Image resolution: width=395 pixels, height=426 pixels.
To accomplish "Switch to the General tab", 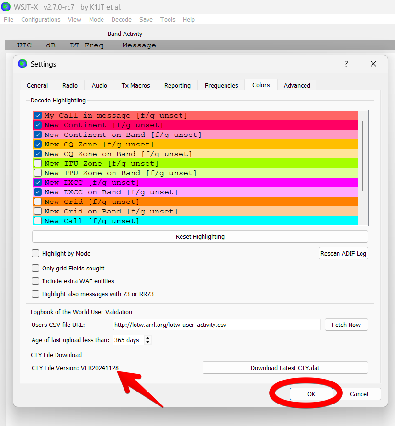I will 37,85.
